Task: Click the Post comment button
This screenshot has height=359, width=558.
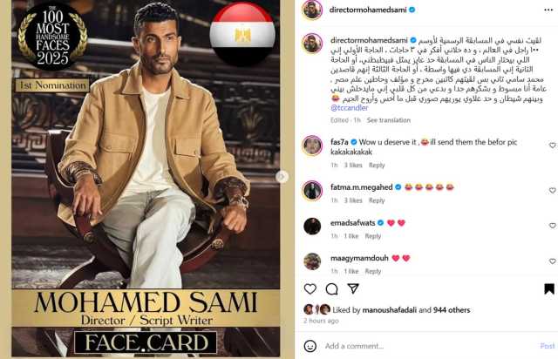Action: 548,346
